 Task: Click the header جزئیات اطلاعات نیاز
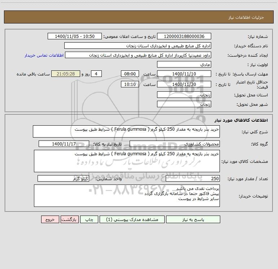tap(246, 17)
